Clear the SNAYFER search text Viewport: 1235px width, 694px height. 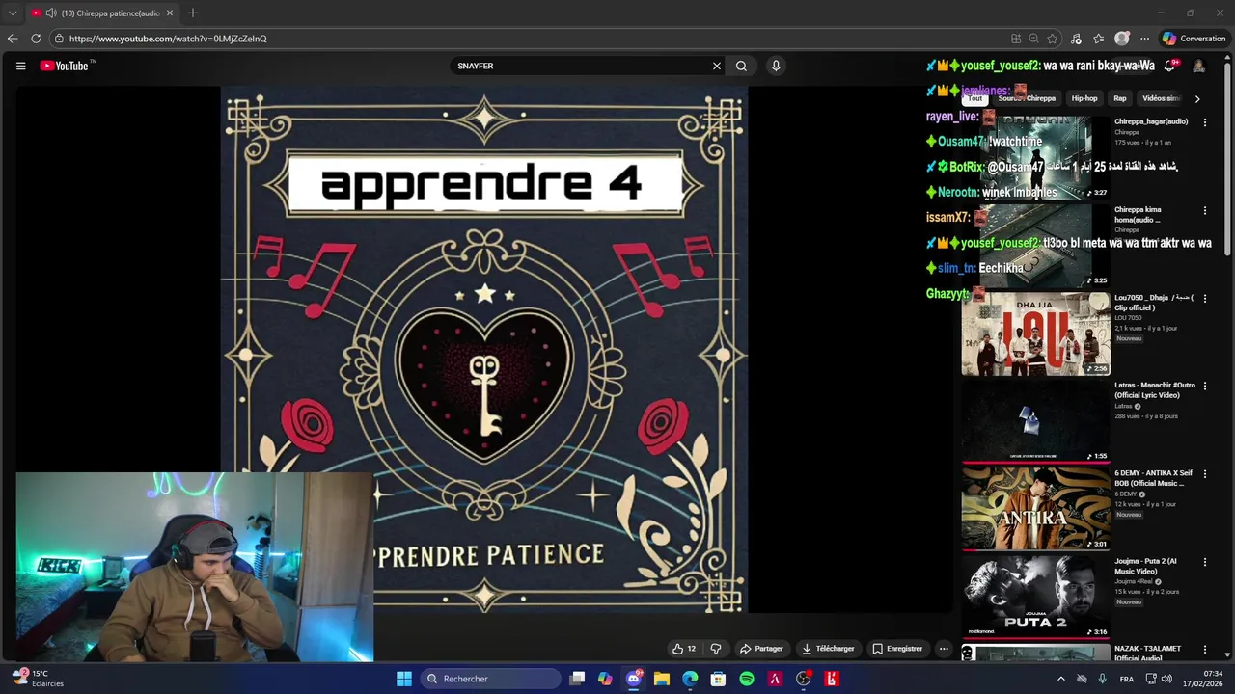pos(717,66)
